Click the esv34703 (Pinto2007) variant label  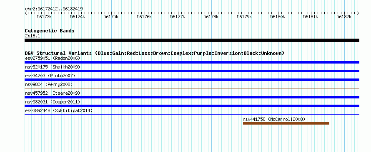(x=50, y=76)
